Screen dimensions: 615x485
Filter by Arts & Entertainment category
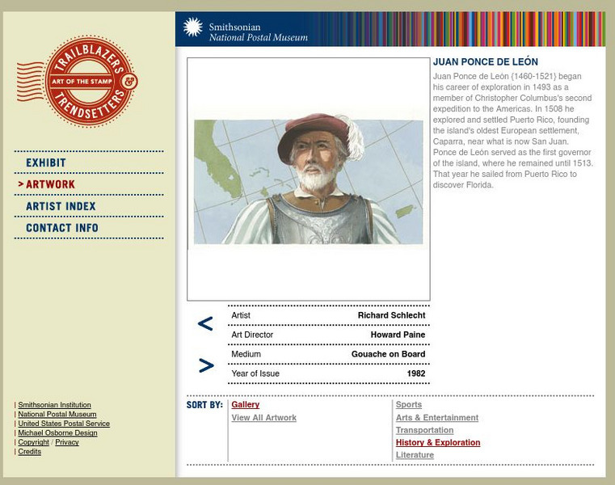click(x=437, y=418)
